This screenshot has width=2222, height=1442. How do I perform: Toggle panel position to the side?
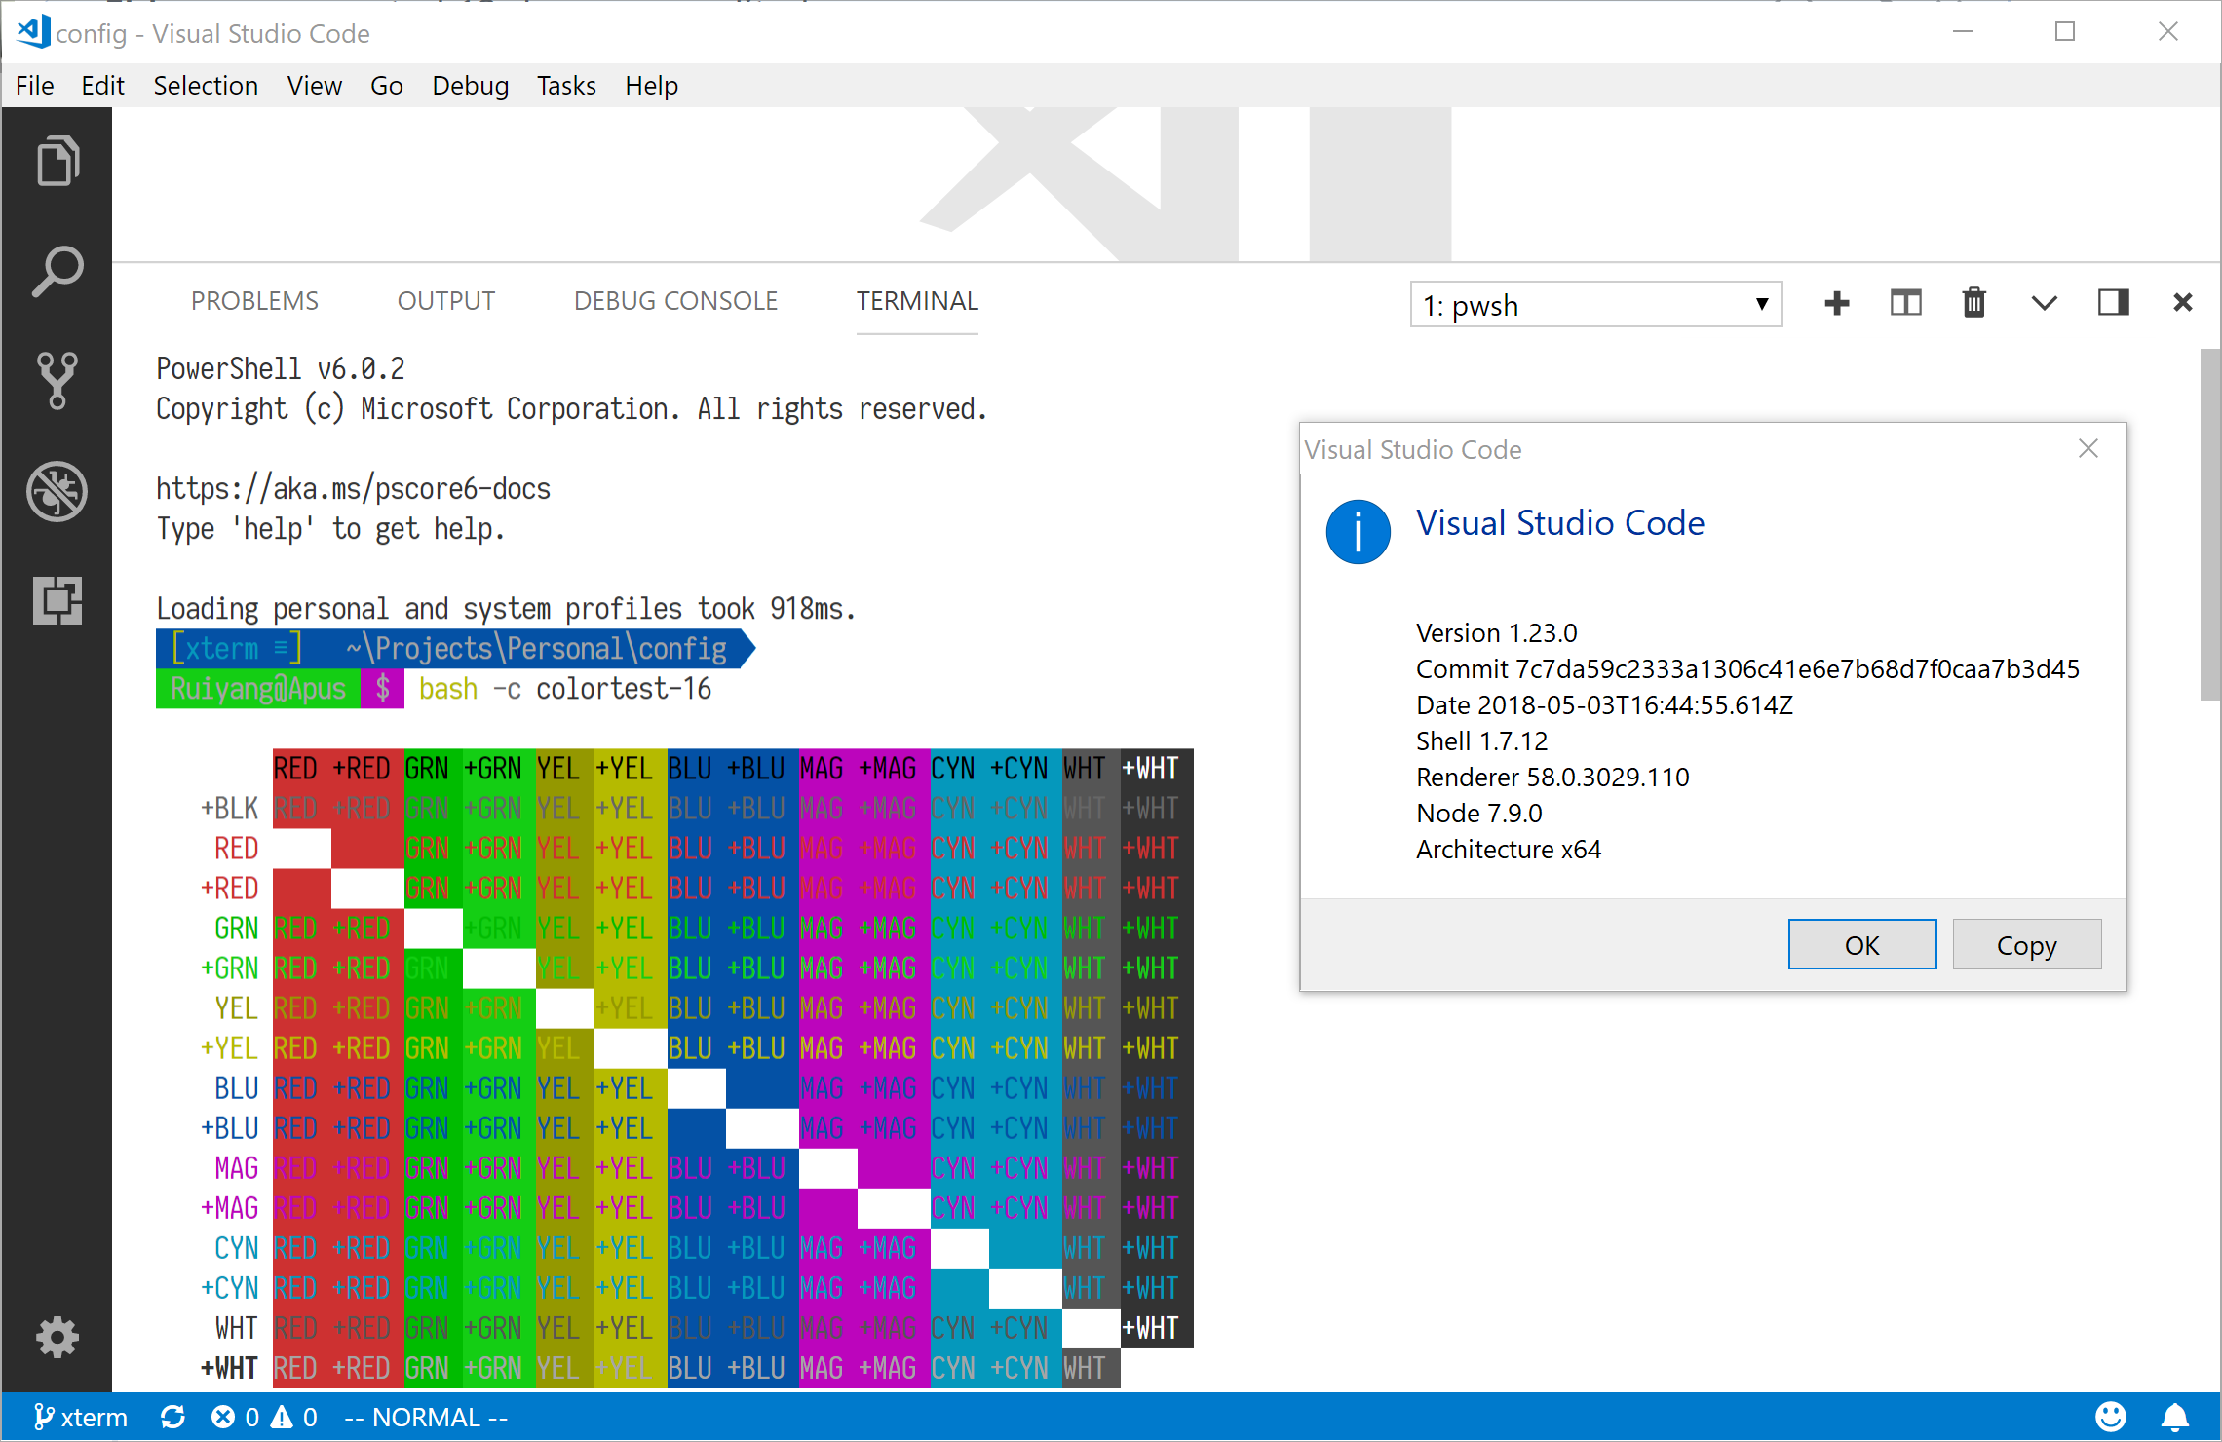pos(2113,303)
